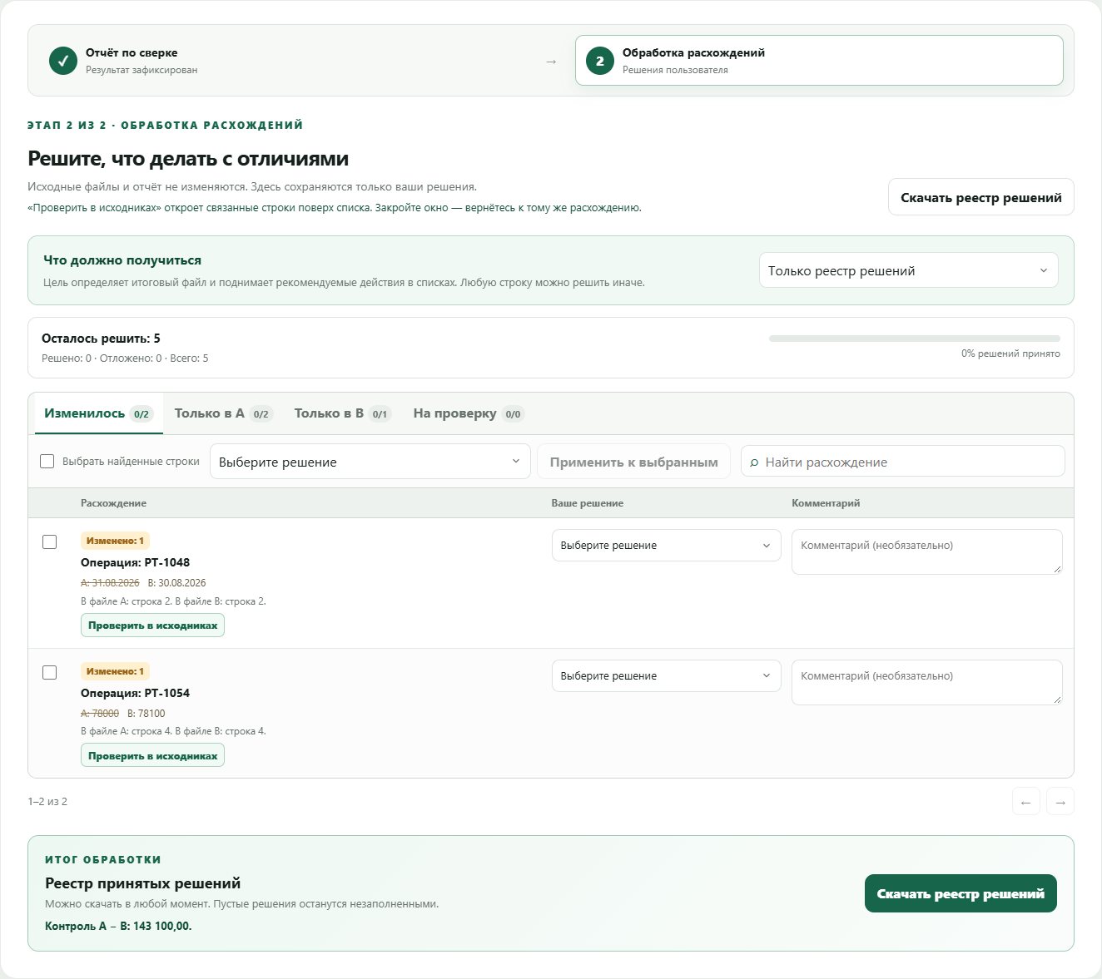Open the bulk 'Выберите решение' dropdown
Viewport: 1102px width, 979px height.
[x=370, y=462]
